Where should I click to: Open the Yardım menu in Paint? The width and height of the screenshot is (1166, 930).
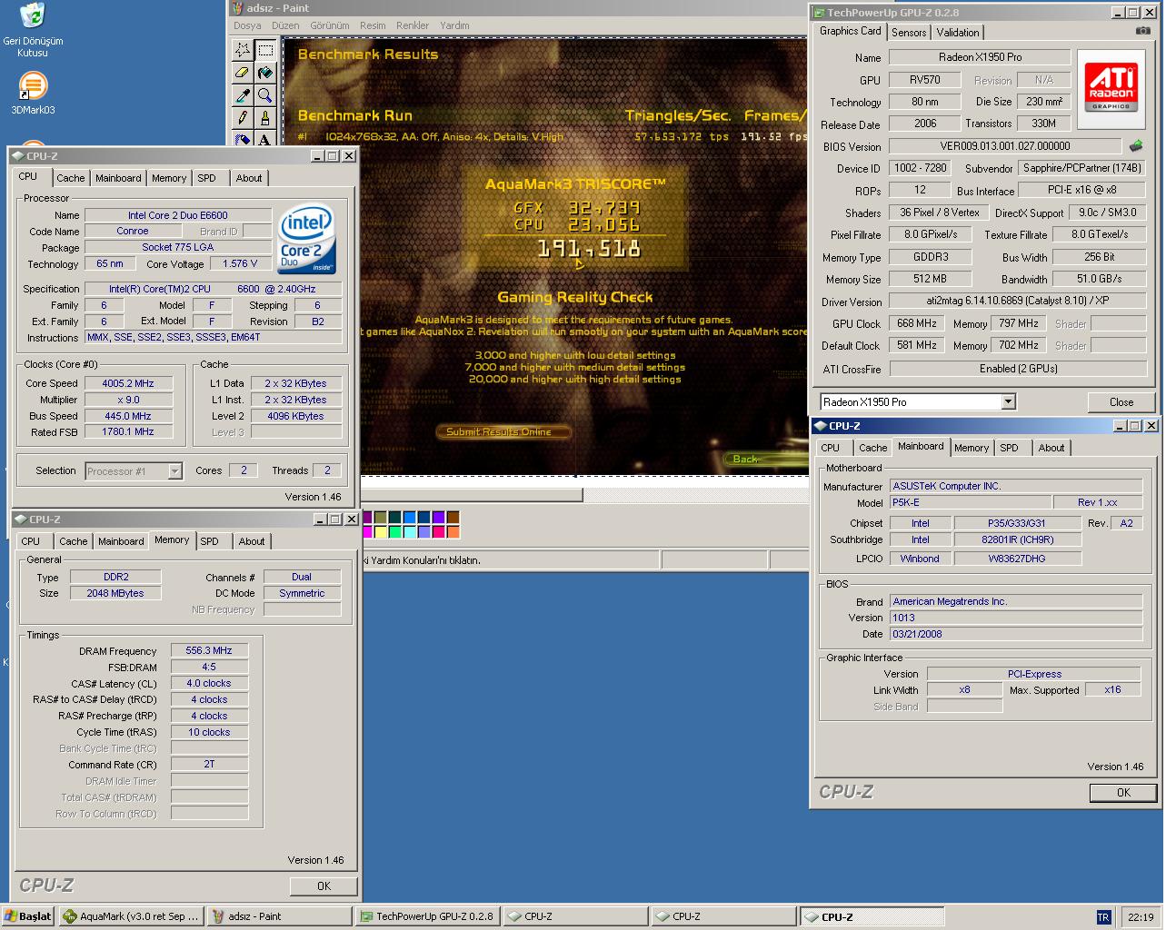coord(454,25)
